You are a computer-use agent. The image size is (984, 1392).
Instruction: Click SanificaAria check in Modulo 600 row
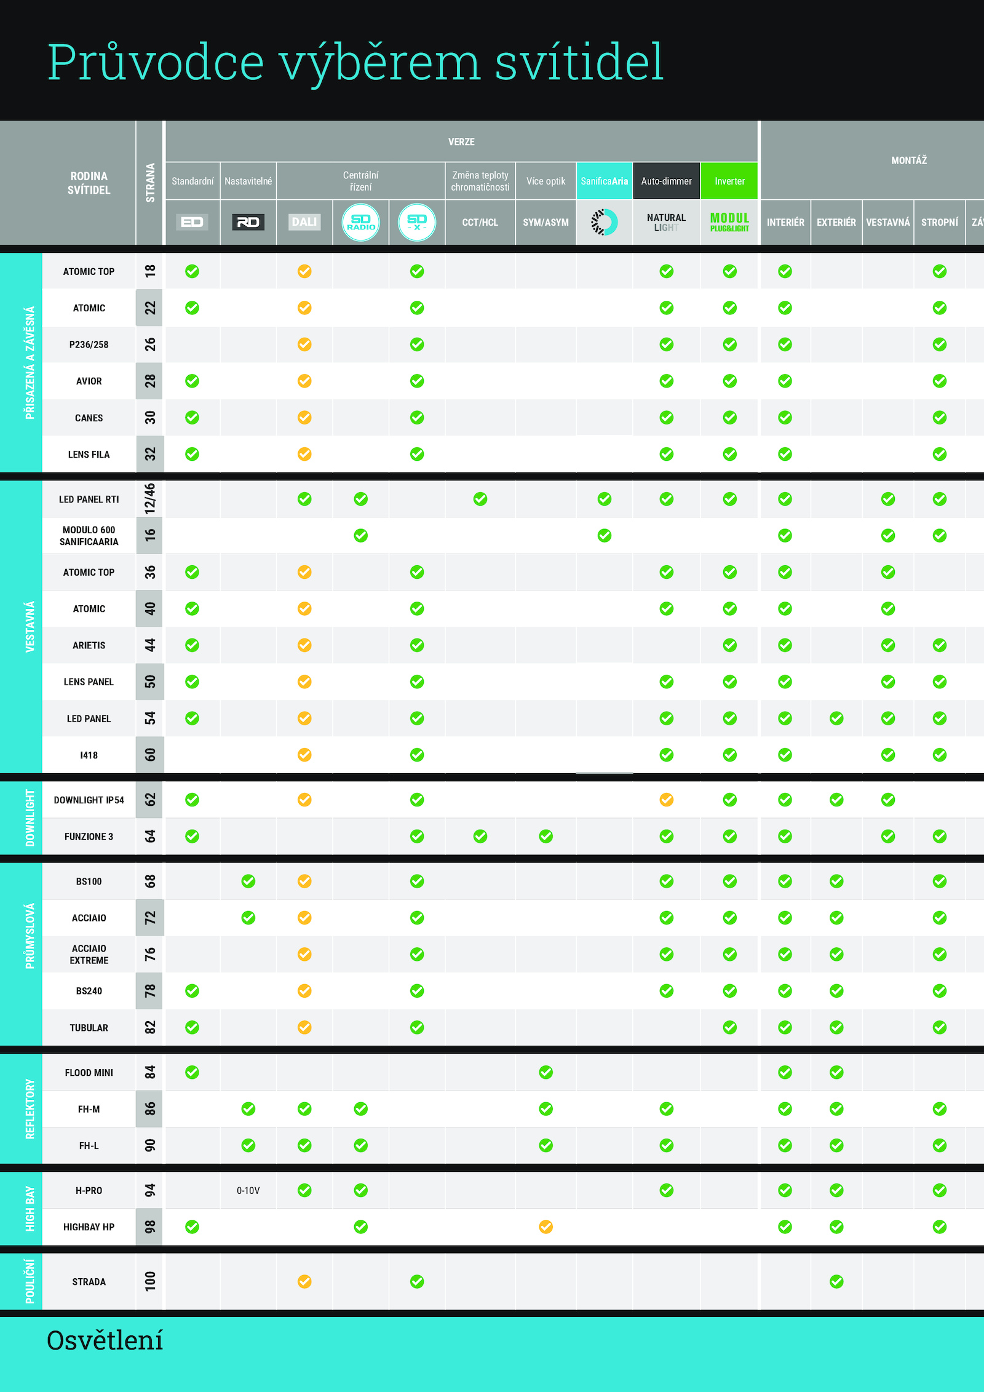click(x=605, y=535)
